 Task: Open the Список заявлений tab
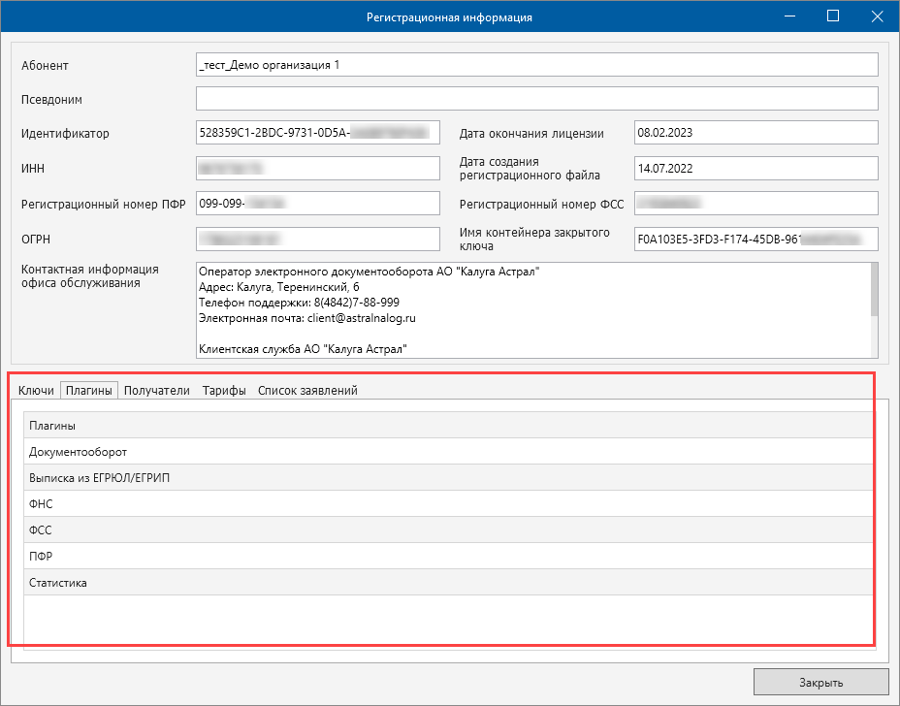pos(307,391)
